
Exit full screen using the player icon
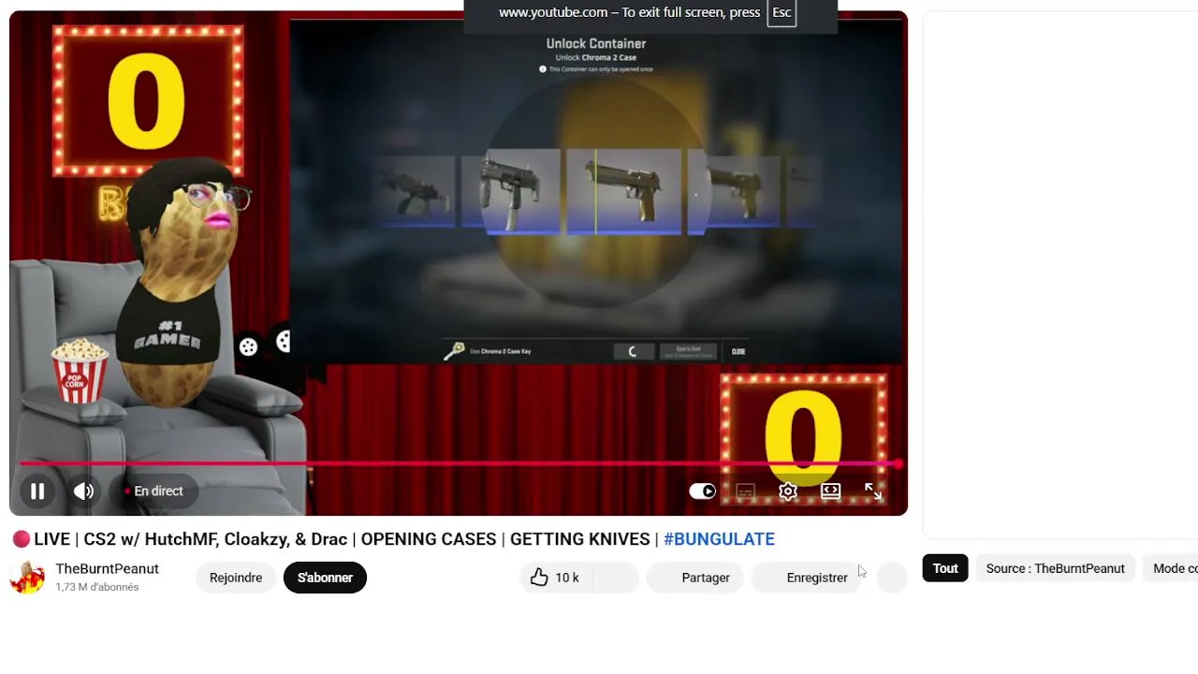[x=873, y=491]
